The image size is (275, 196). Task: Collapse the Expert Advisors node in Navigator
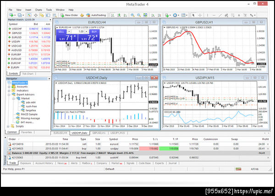tap(9, 95)
